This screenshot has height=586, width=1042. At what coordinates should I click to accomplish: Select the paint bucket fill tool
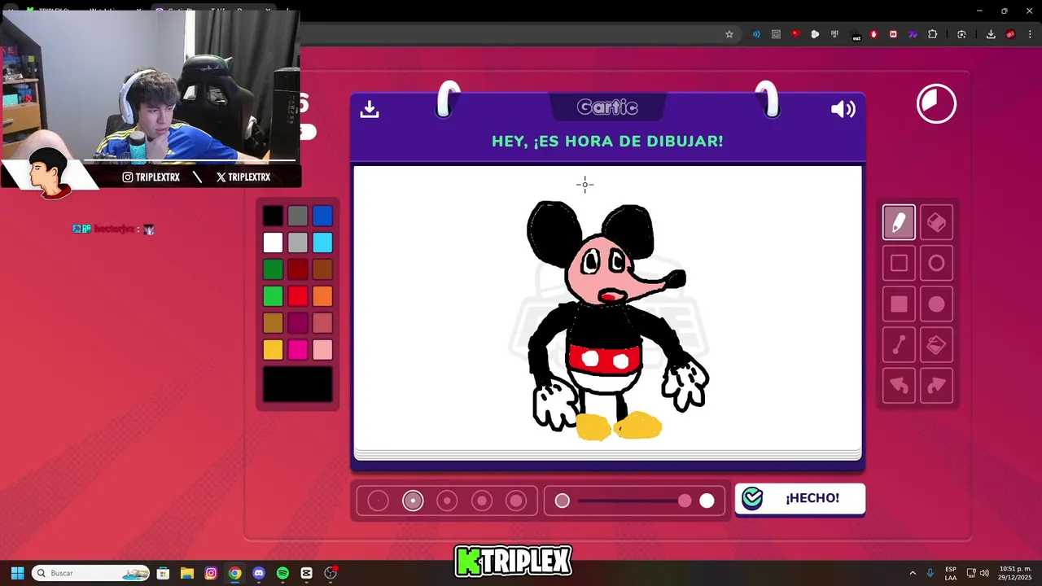tap(936, 345)
